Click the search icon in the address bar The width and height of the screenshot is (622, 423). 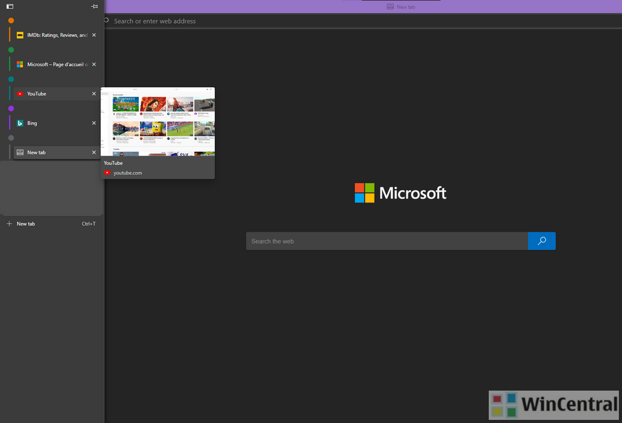[106, 21]
